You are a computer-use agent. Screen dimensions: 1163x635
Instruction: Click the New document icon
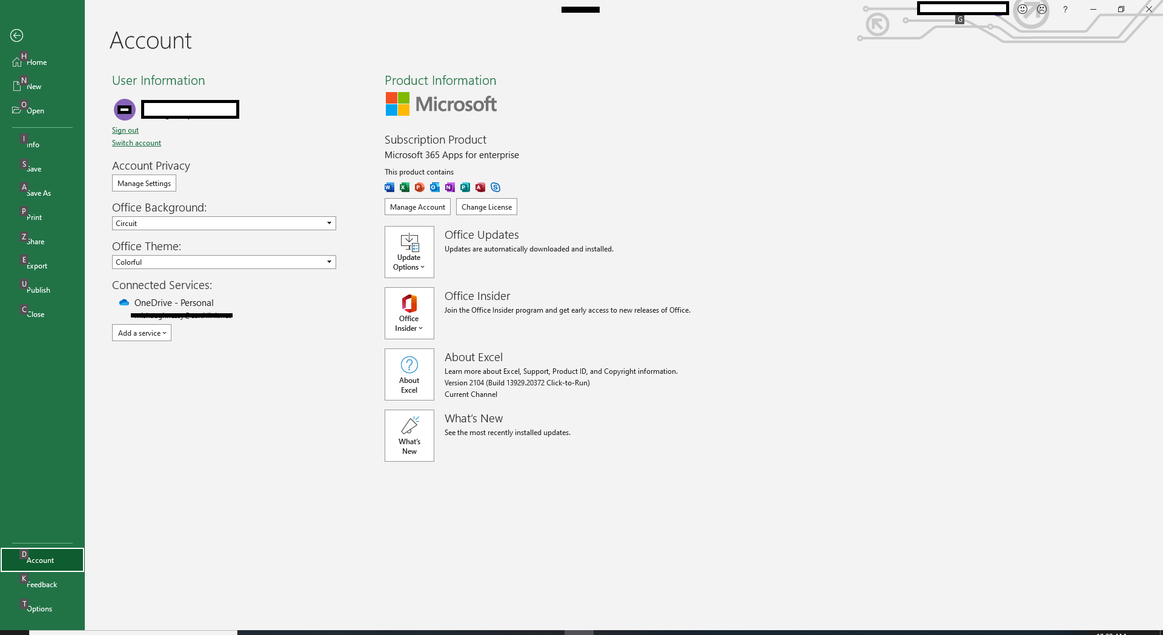click(17, 86)
